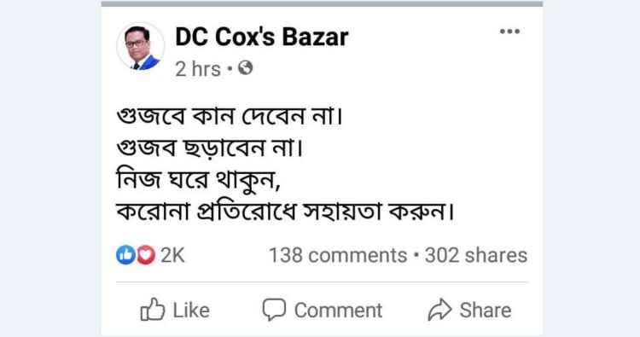Click the last line about করোনা প্রতিরোধে
The height and width of the screenshot is (337, 640).
pyautogui.click(x=285, y=212)
